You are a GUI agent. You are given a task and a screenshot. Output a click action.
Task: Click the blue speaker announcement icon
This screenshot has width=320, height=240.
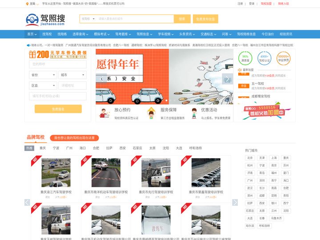pos(28,45)
